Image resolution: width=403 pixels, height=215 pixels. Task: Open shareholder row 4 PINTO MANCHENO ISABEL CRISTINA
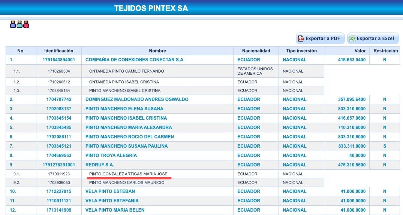point(126,118)
